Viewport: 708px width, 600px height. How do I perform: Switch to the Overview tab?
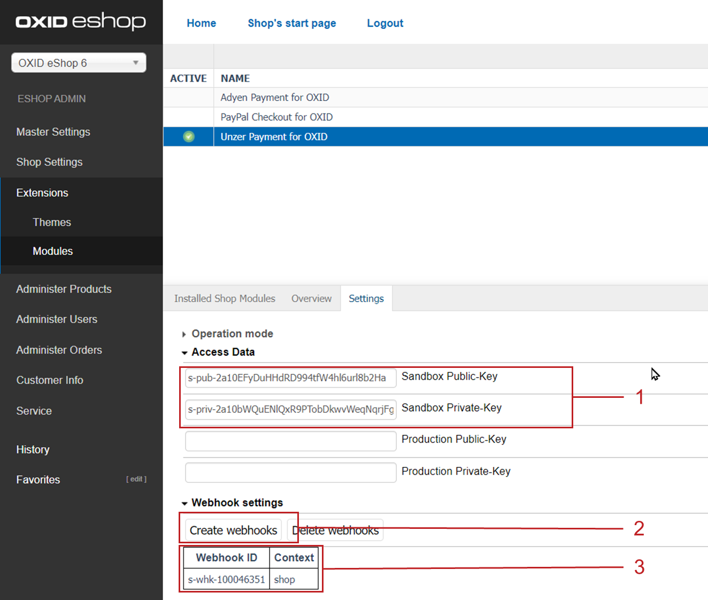pos(311,298)
